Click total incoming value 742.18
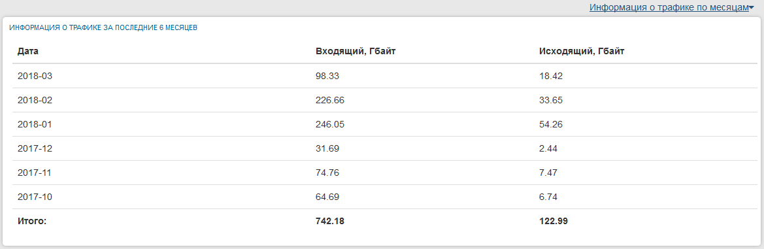Viewport: 764px width, 249px height. click(330, 222)
